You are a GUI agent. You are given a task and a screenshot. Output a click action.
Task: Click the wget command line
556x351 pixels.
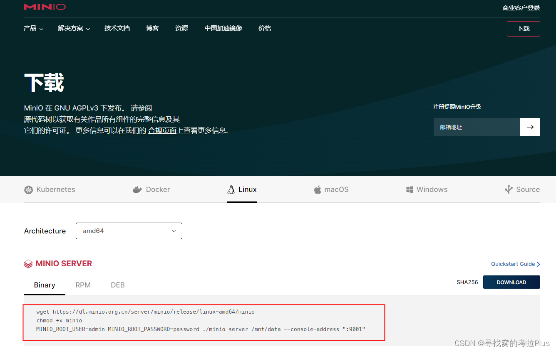point(146,312)
